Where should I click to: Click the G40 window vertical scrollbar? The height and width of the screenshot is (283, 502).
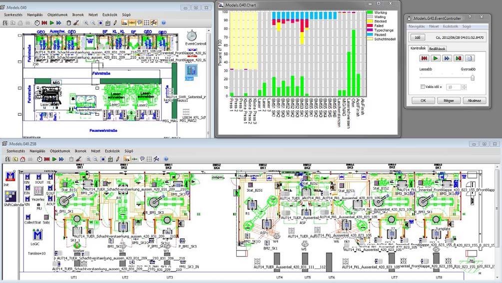point(209,83)
